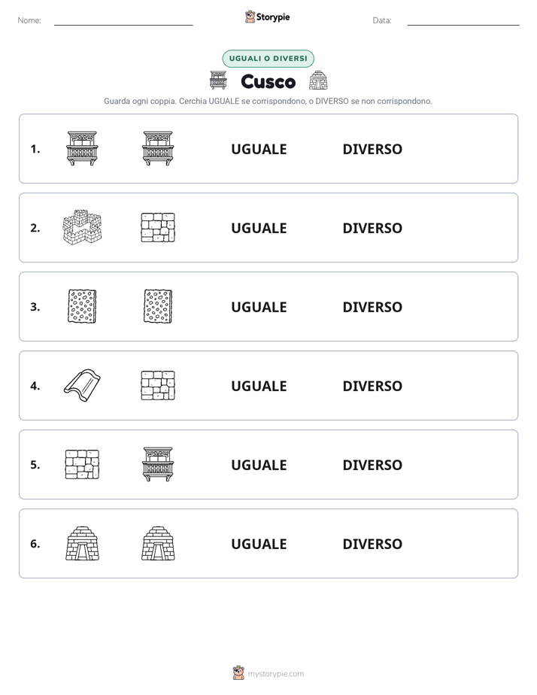Select the second balcony image in row 1

(x=158, y=148)
